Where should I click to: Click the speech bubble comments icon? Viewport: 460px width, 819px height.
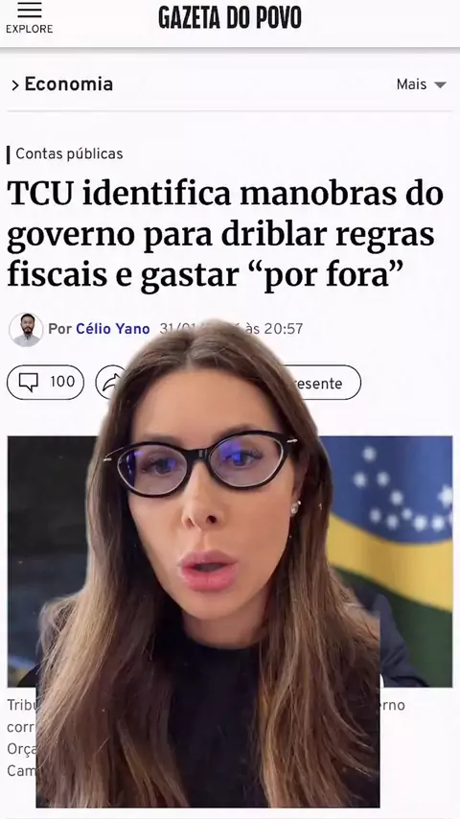[x=28, y=383]
